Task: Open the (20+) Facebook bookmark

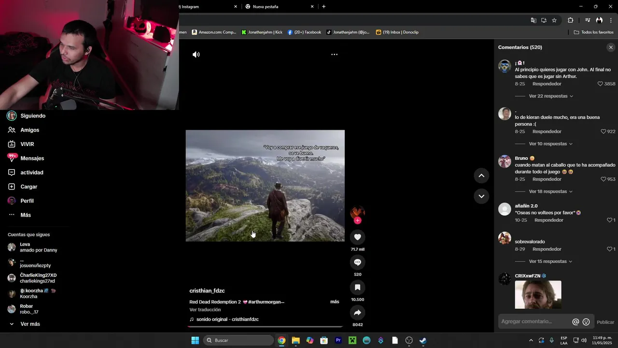Action: pos(304,32)
